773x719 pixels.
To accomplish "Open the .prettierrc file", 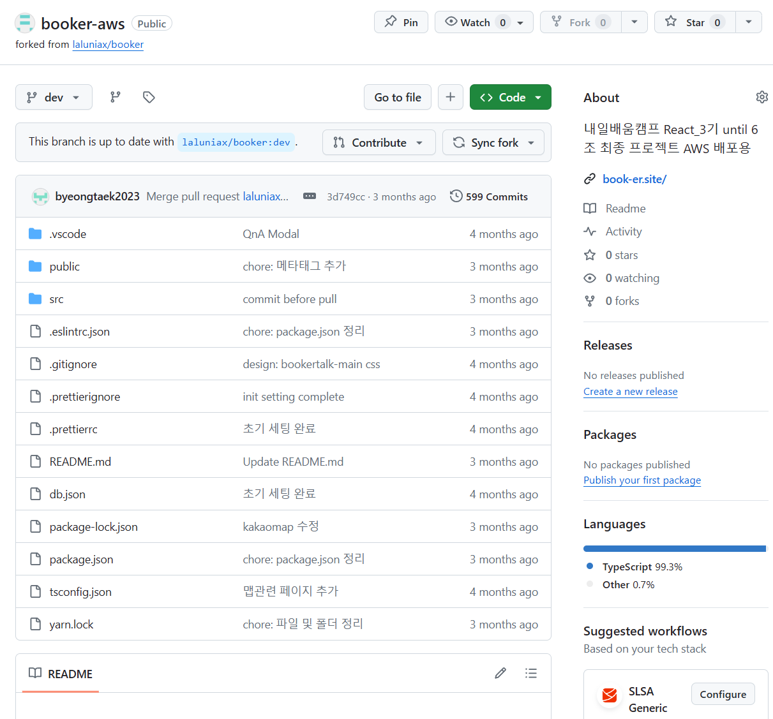I will [73, 429].
